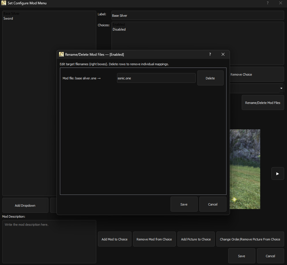Click the grassy preview picture thumbnail
Viewport: 287px width, 265px height.
tap(245, 169)
